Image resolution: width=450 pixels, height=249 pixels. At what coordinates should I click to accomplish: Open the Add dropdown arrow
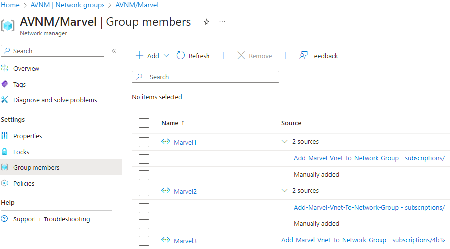point(166,56)
